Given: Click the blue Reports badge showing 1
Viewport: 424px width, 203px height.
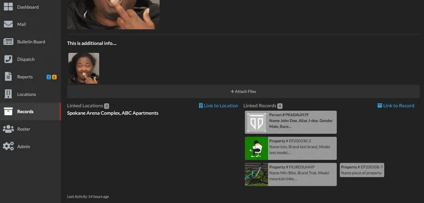Looking at the screenshot, I should pos(49,77).
